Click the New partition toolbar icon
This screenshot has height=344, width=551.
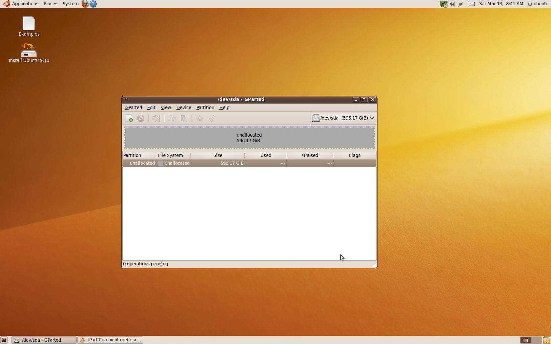pyautogui.click(x=129, y=118)
